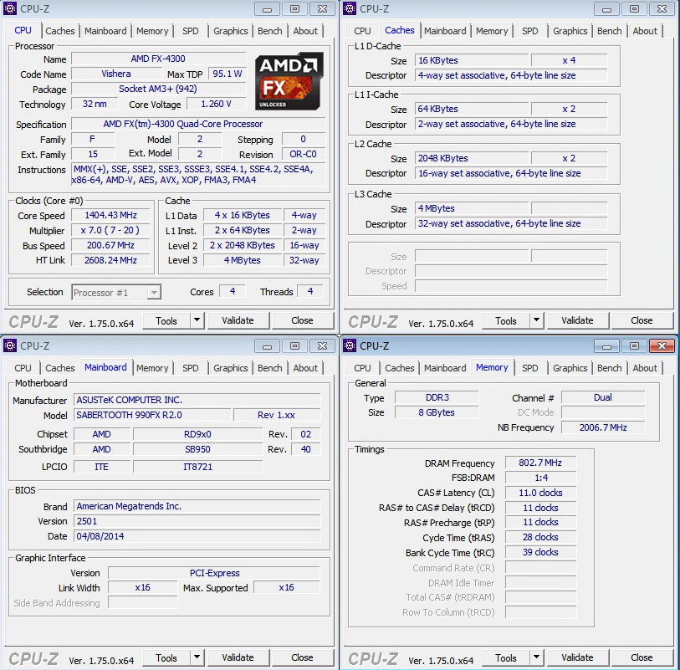
Task: Show CPU tab in Memory window
Action: click(362, 368)
